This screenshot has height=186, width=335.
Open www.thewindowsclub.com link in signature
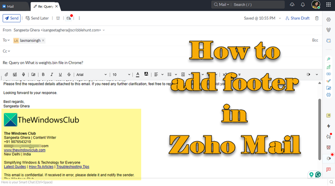click(x=24, y=150)
